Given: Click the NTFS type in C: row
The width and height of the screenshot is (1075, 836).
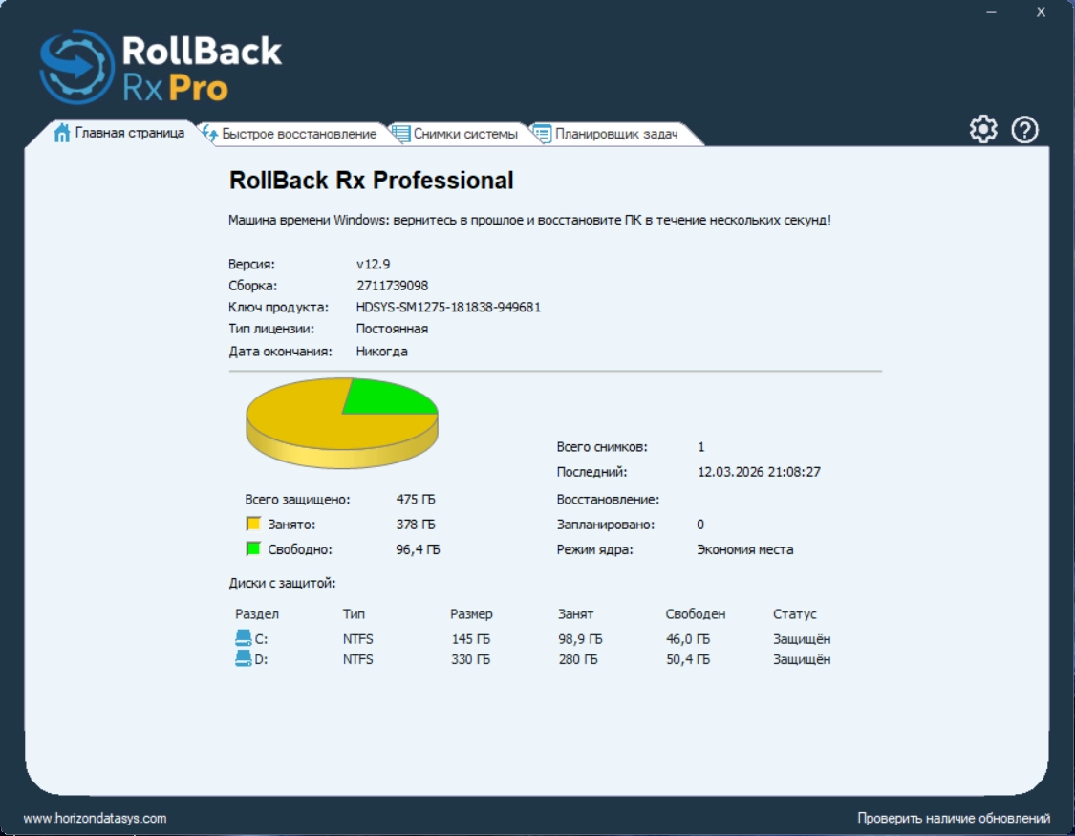Looking at the screenshot, I should click(x=358, y=638).
